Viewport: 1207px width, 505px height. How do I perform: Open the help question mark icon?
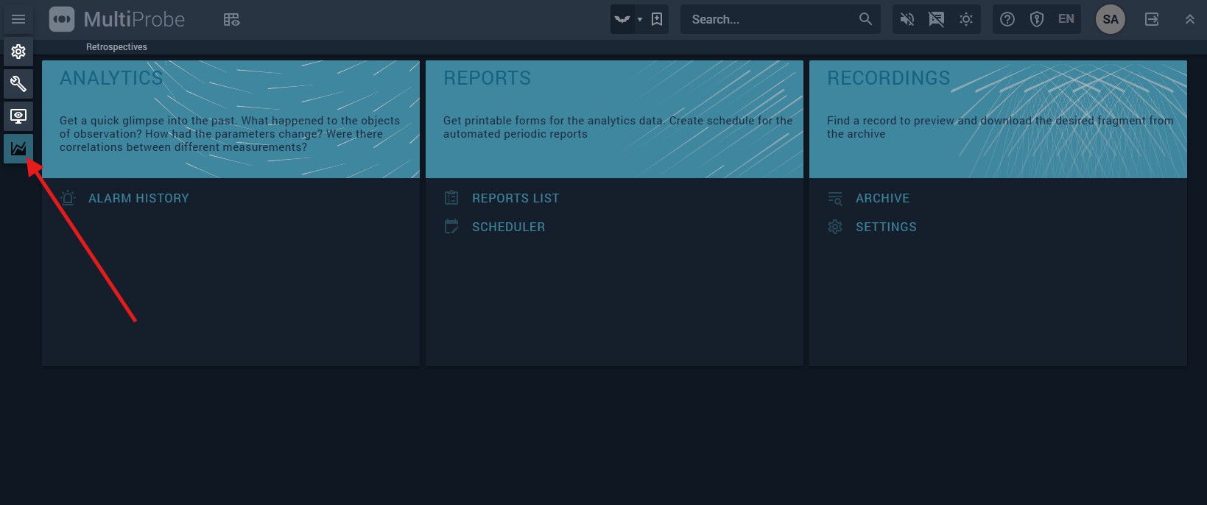(1007, 19)
